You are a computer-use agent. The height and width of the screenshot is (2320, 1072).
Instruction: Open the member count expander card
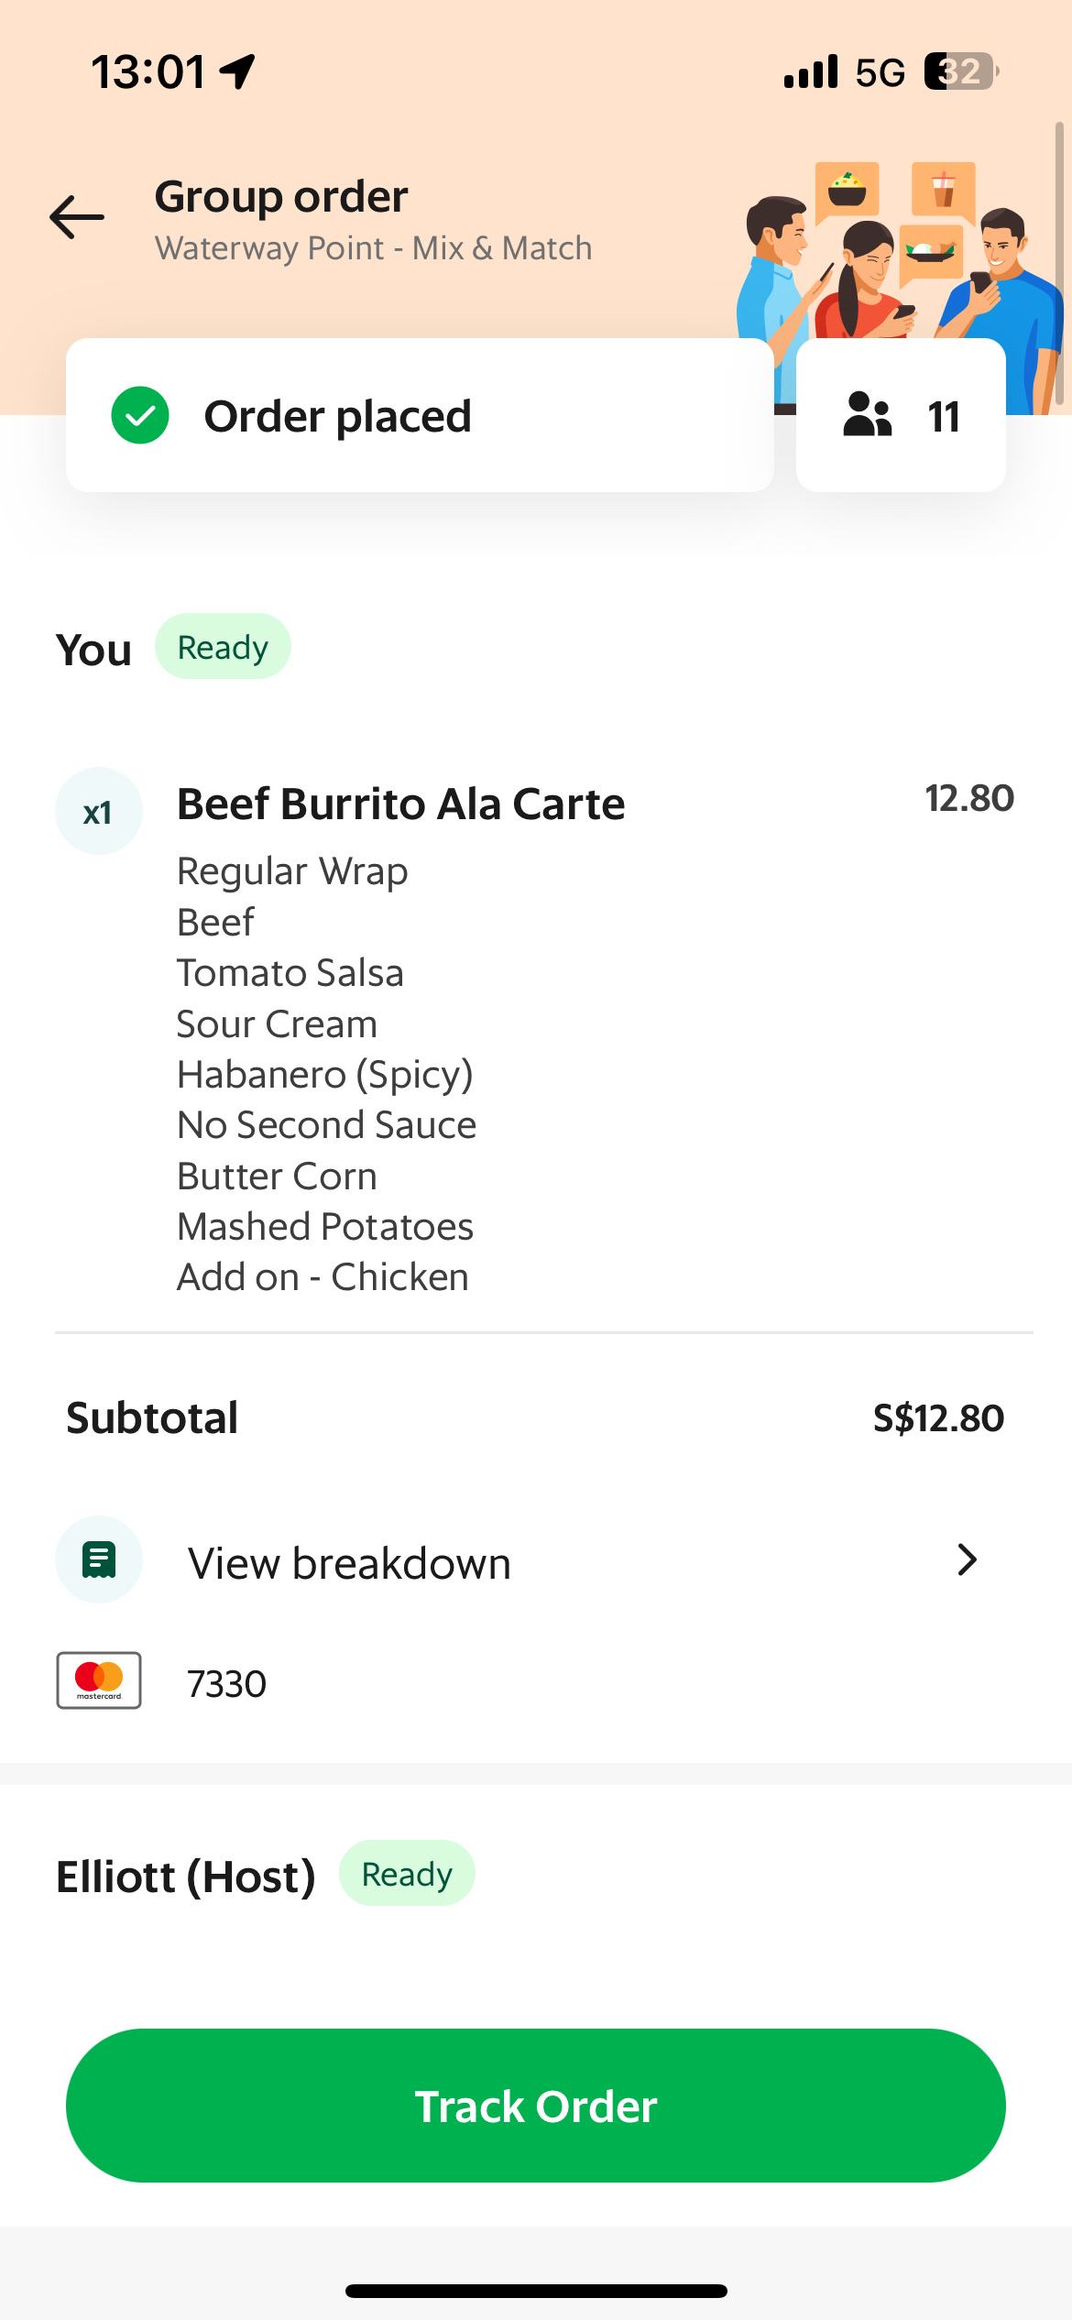(x=900, y=415)
